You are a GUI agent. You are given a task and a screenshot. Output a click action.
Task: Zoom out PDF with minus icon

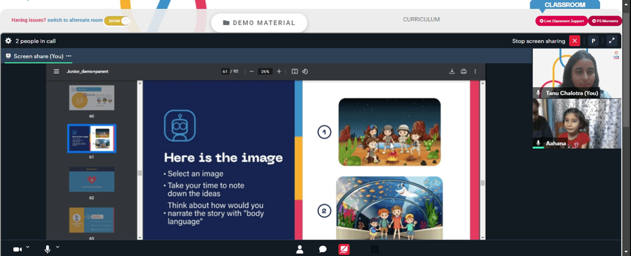[252, 71]
